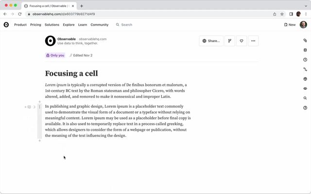Click the Share... button

point(211,41)
